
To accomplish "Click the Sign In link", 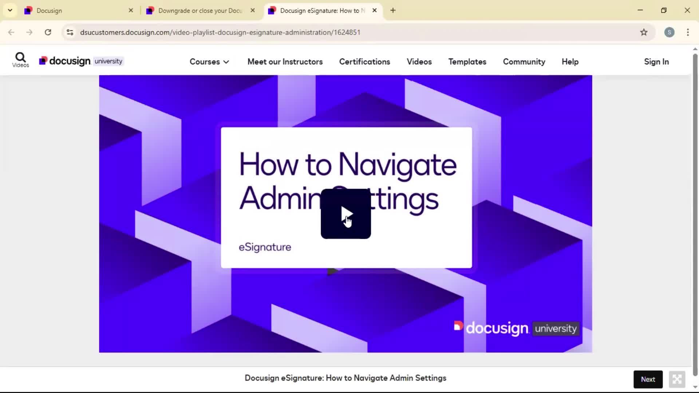I will [656, 61].
